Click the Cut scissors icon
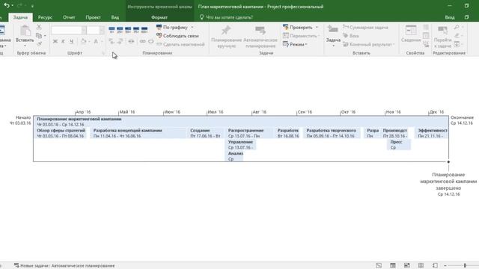This screenshot has height=269, width=479. pyautogui.click(x=39, y=27)
